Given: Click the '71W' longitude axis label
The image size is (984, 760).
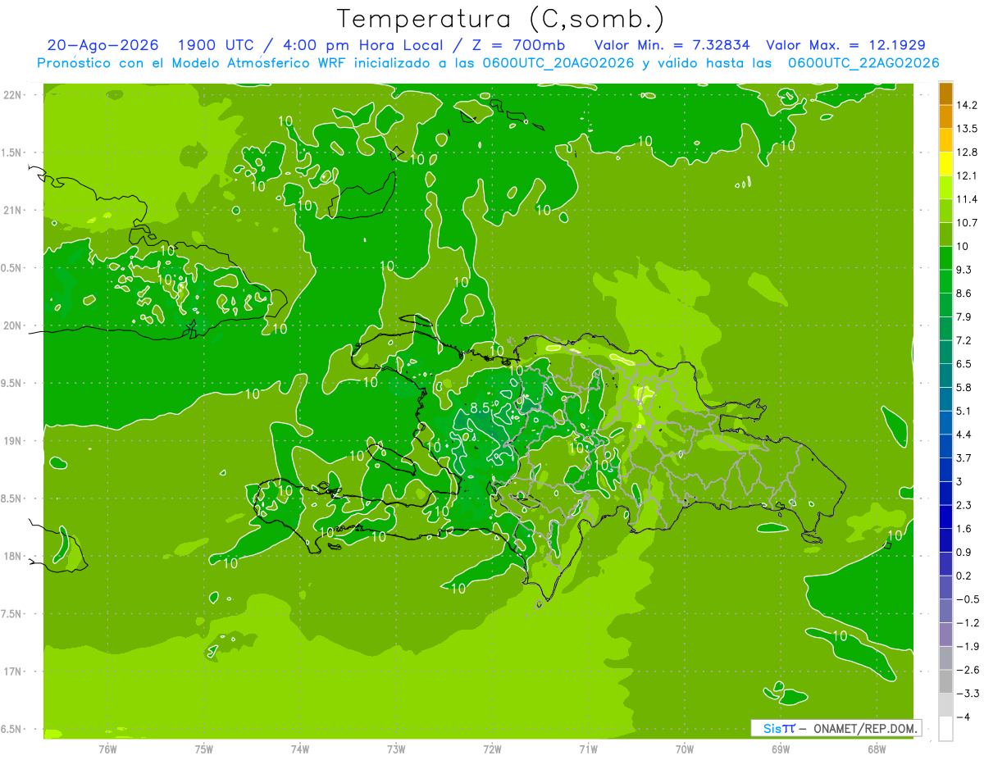Looking at the screenshot, I should (588, 749).
